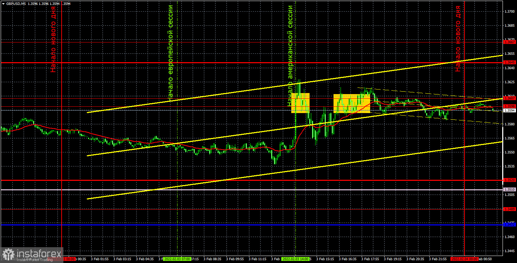Select the wide yellow signal rectangle near 16:35
This screenshot has width=517, height=263.
point(352,103)
